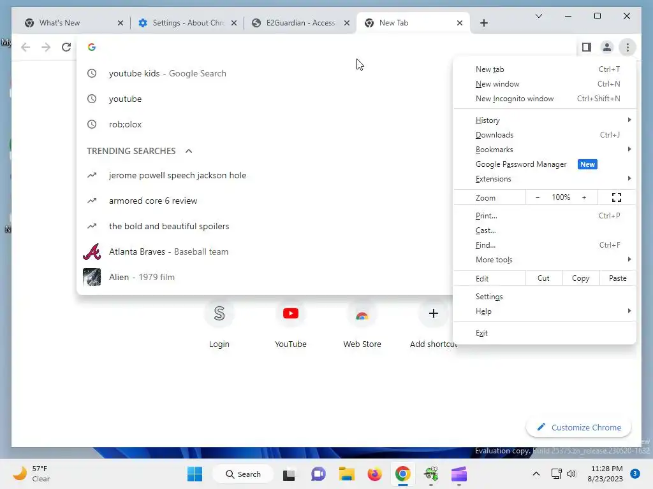Screen dimensions: 653x489
Task: Open the profile avatar icon
Action: click(607, 47)
